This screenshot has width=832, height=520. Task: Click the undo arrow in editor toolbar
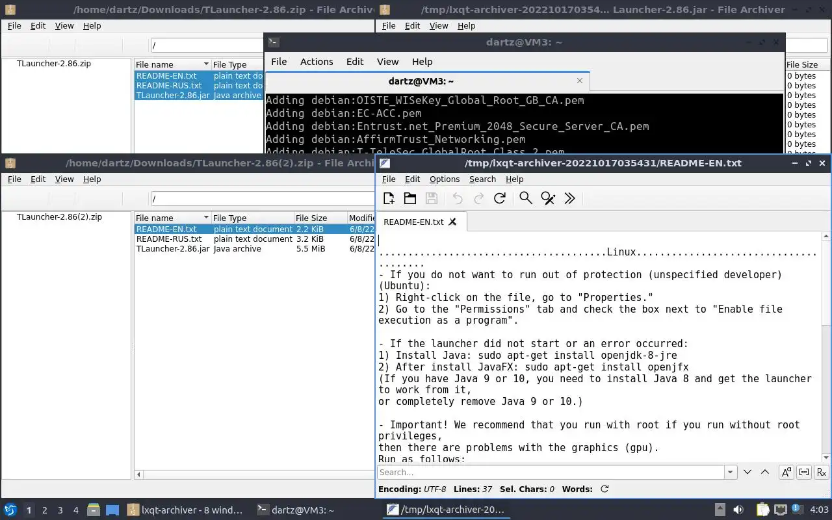pyautogui.click(x=458, y=198)
